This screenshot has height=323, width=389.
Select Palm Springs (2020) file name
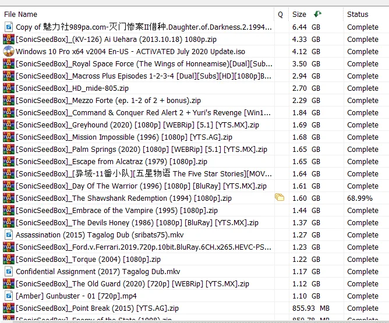(142, 150)
